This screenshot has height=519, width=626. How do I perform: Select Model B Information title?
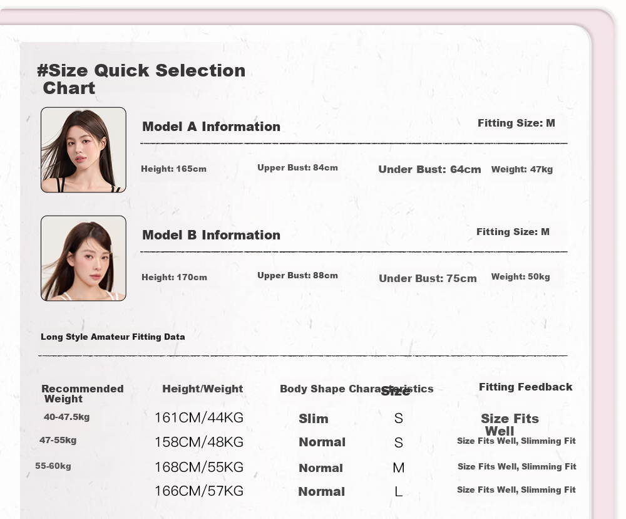coord(211,234)
